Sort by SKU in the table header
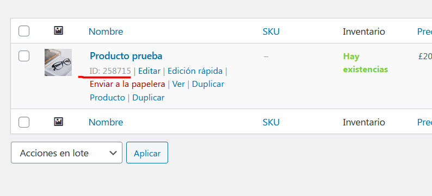The height and width of the screenshot is (196, 432). (x=271, y=31)
